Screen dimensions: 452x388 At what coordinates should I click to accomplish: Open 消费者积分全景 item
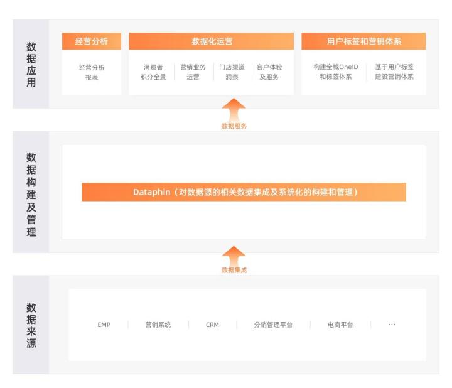[153, 72]
